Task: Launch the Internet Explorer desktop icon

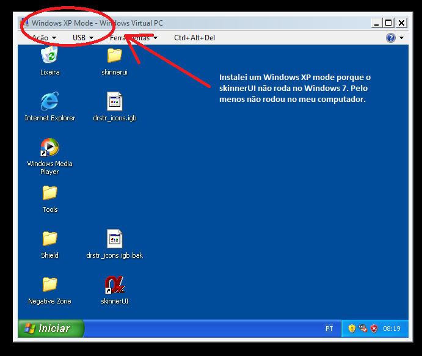Action: click(50, 101)
